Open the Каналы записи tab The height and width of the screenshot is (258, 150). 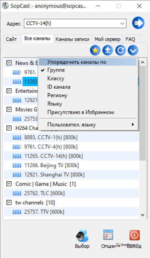pyautogui.click(x=72, y=39)
